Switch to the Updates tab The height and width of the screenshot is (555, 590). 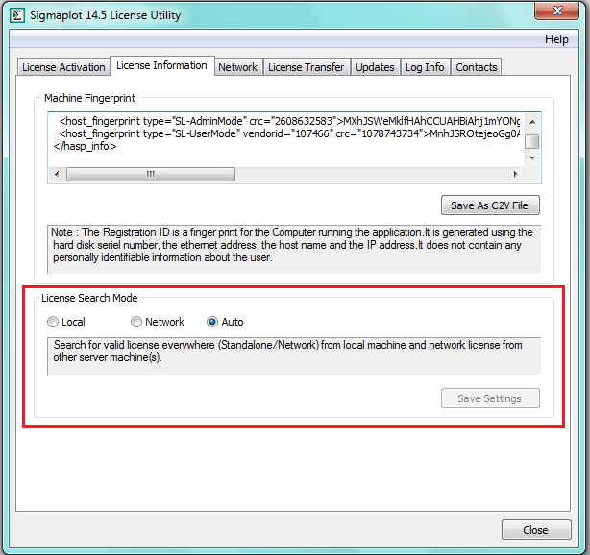coord(375,67)
